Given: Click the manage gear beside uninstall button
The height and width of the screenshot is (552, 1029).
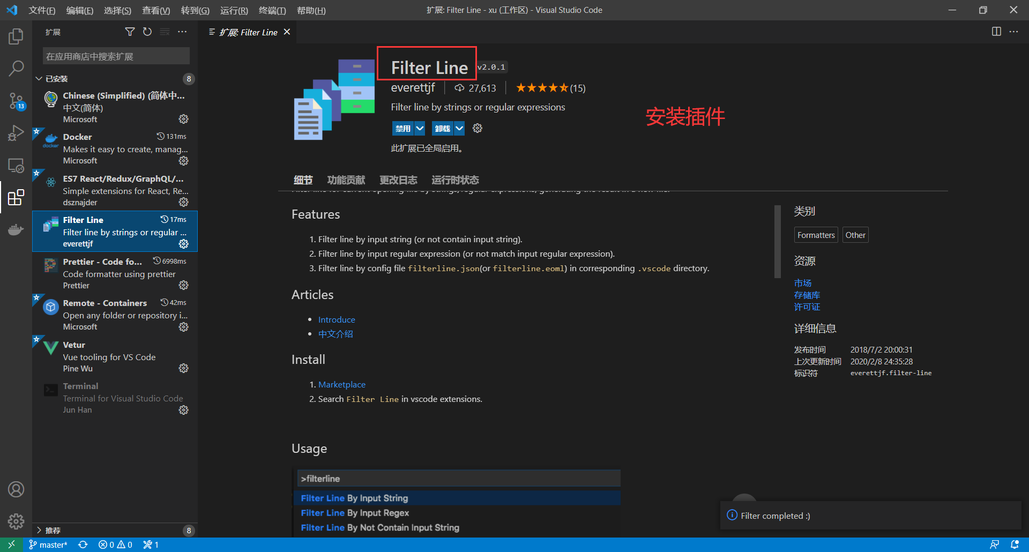Looking at the screenshot, I should tap(478, 128).
